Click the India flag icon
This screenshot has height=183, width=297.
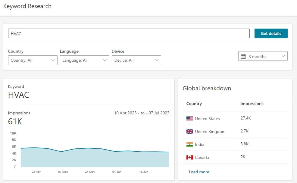click(189, 144)
